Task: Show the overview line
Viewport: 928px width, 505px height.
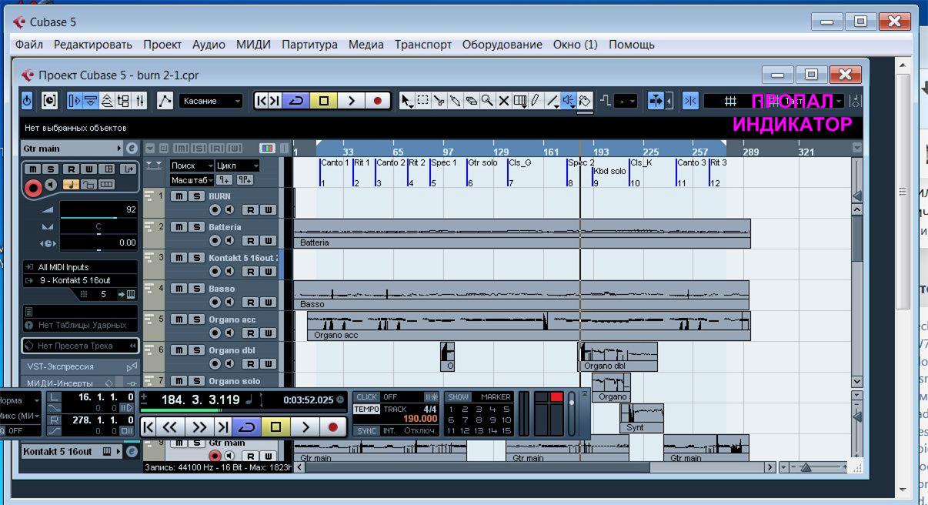Action: [x=107, y=100]
